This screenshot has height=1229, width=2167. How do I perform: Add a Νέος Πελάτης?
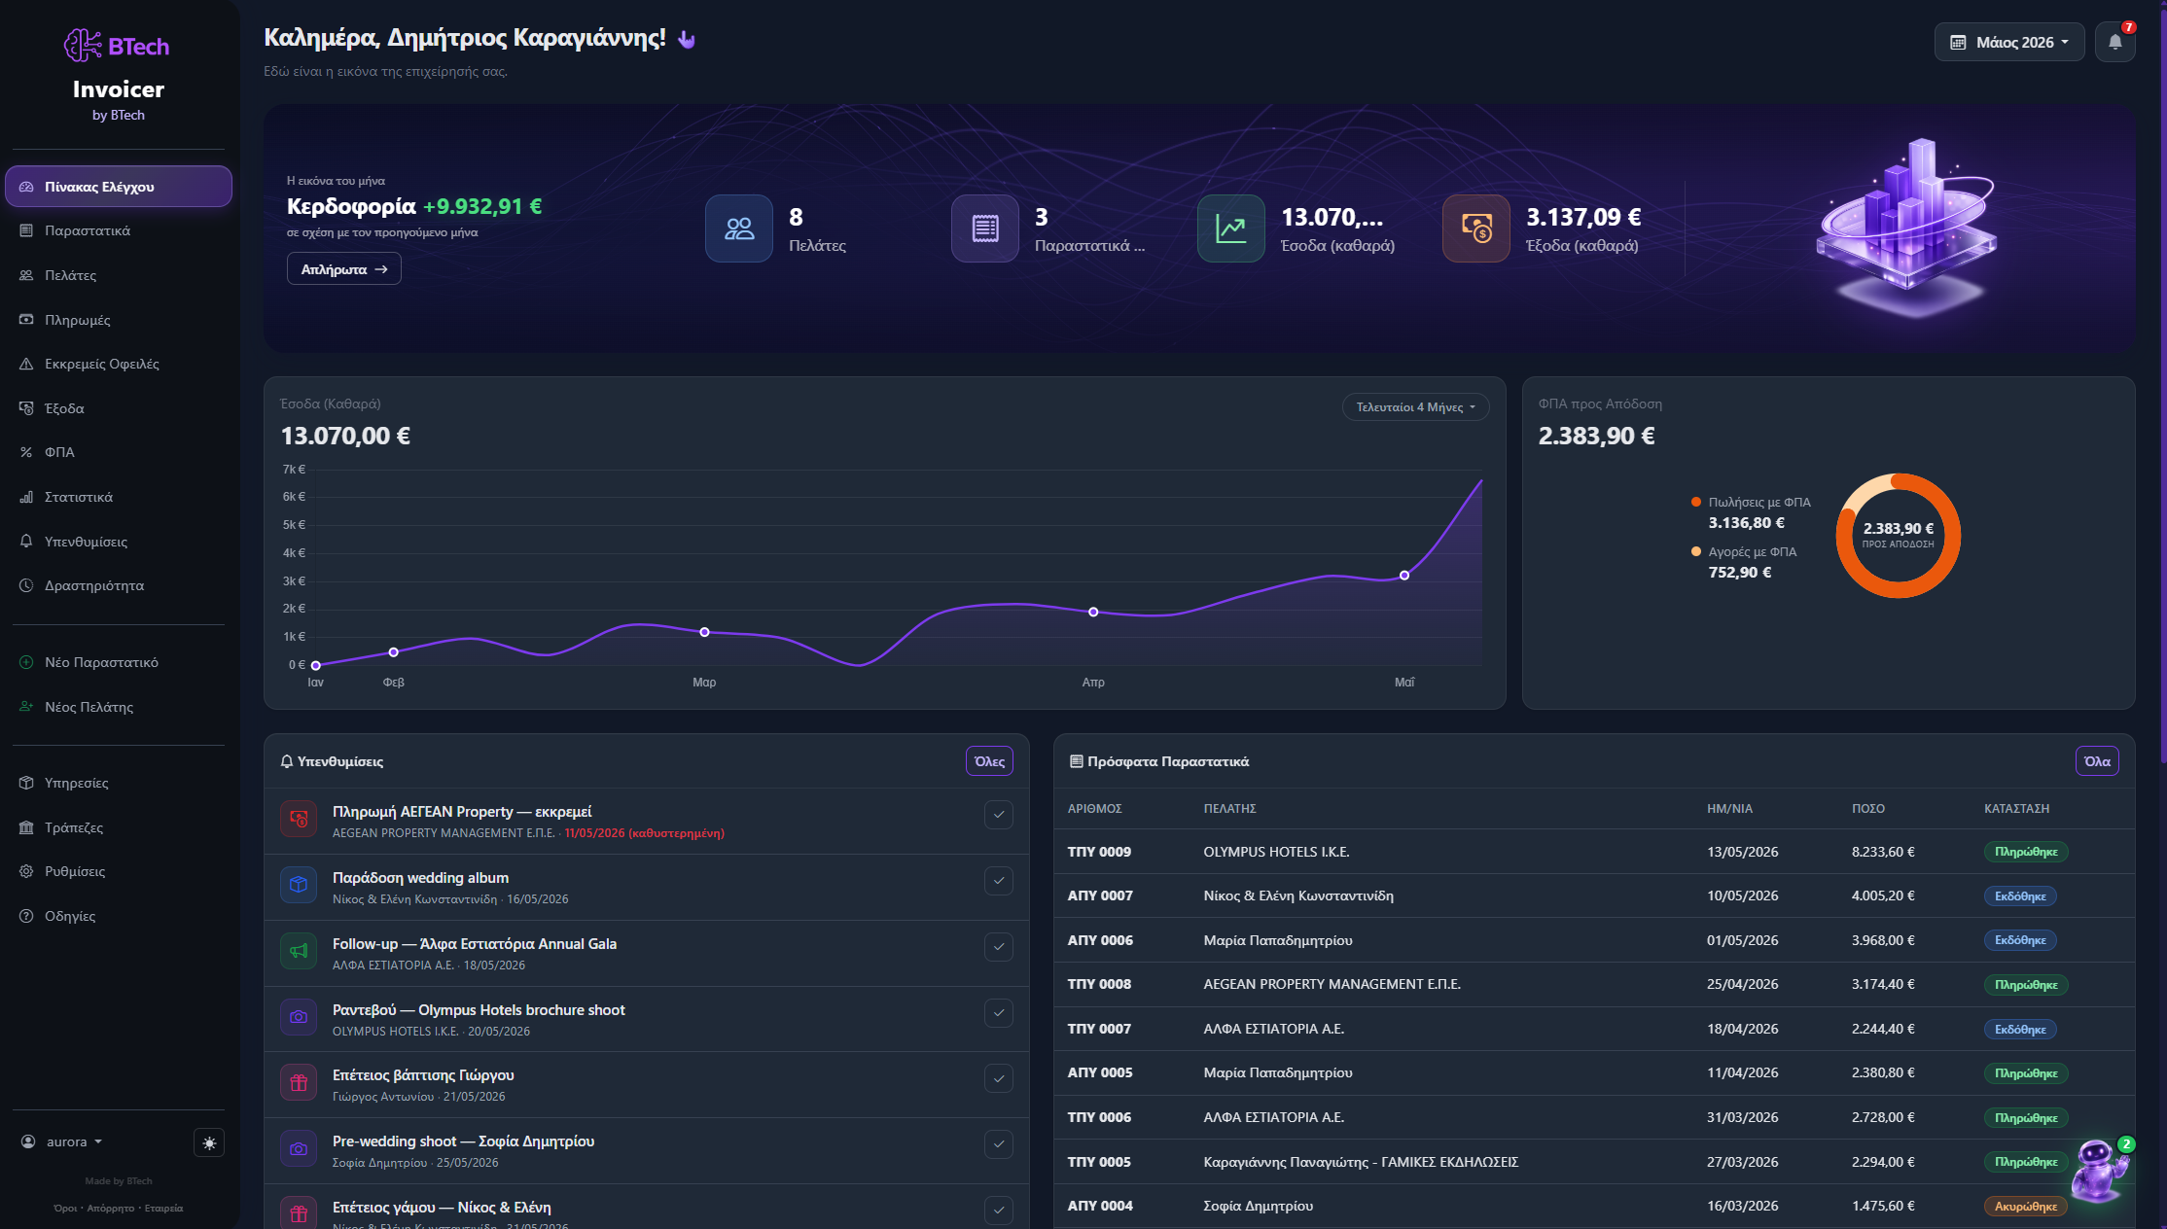tap(119, 707)
